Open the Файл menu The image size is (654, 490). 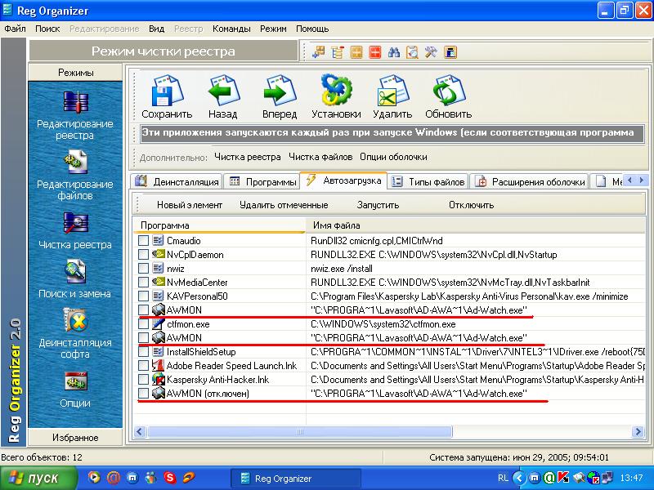click(x=15, y=29)
